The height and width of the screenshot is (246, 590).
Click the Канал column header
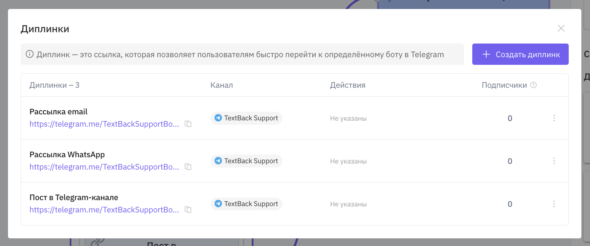(221, 85)
